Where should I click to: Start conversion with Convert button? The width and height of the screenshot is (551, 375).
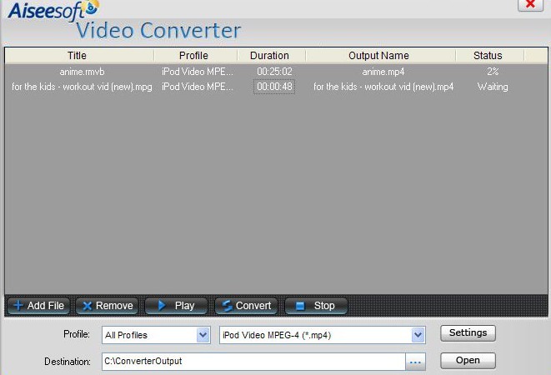tap(246, 306)
